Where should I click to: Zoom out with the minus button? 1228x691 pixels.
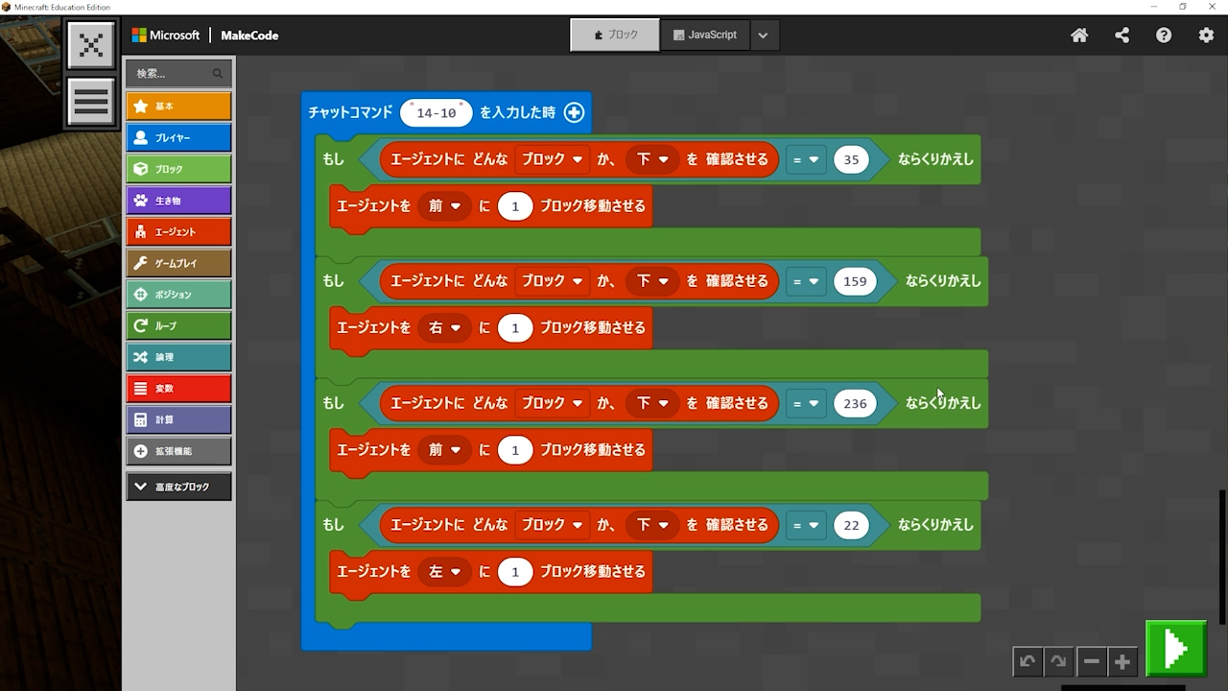coord(1091,661)
